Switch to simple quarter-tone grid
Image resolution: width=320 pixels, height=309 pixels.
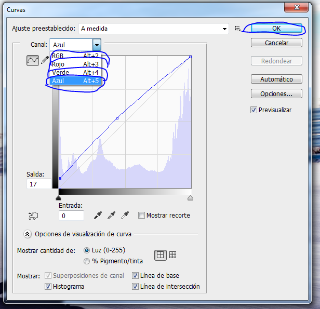[160, 255]
